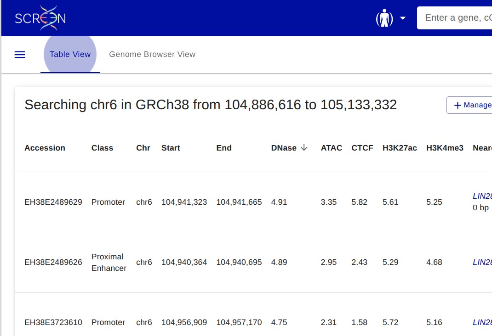
Task: Click the Promoter class for EH38E3723610
Action: (108, 322)
